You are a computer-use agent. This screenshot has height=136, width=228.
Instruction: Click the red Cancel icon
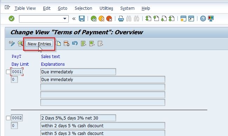109,19
